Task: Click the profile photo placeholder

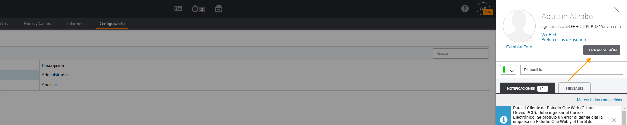Action: pos(519,26)
